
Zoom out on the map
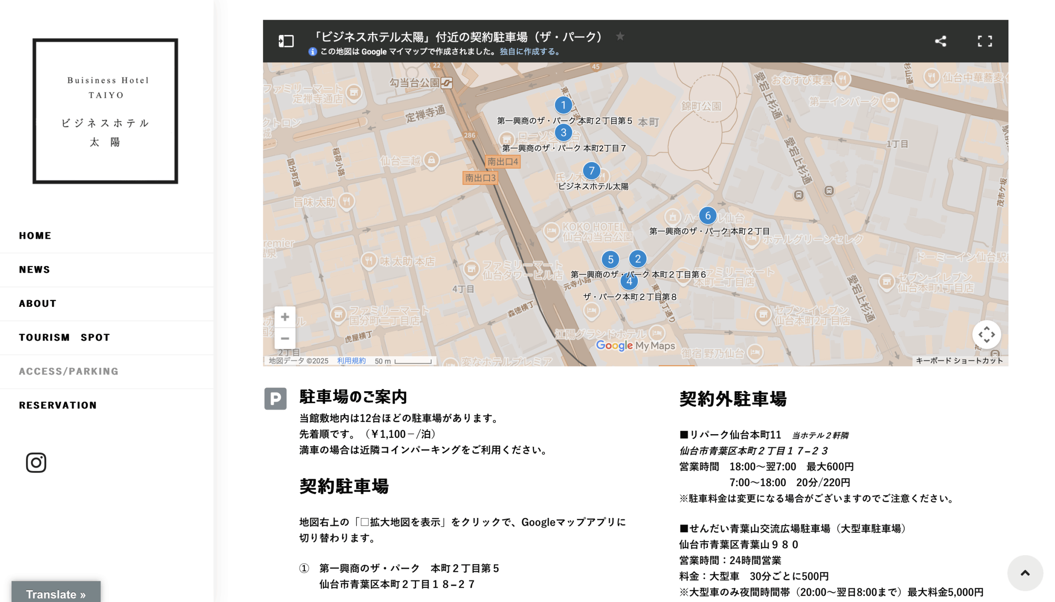tap(285, 338)
